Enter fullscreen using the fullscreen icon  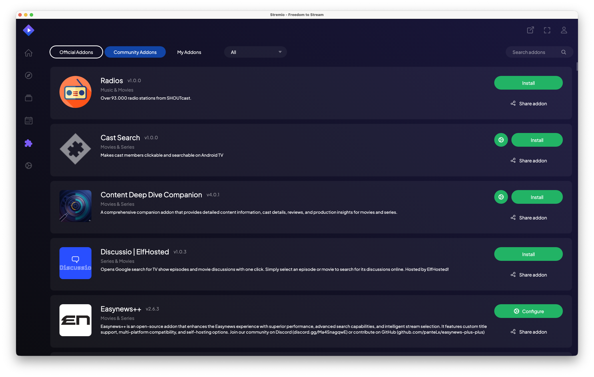coord(547,30)
